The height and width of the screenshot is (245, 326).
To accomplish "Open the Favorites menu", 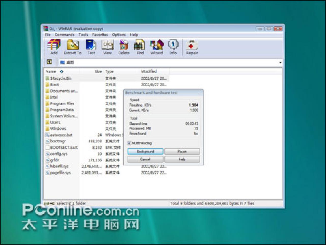I will (100, 34).
